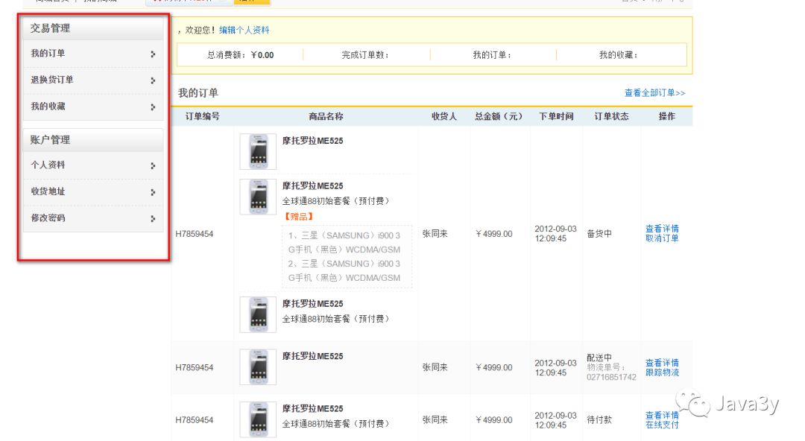The image size is (805, 441).
Task: Click 操作 column header
Action: pos(667,116)
